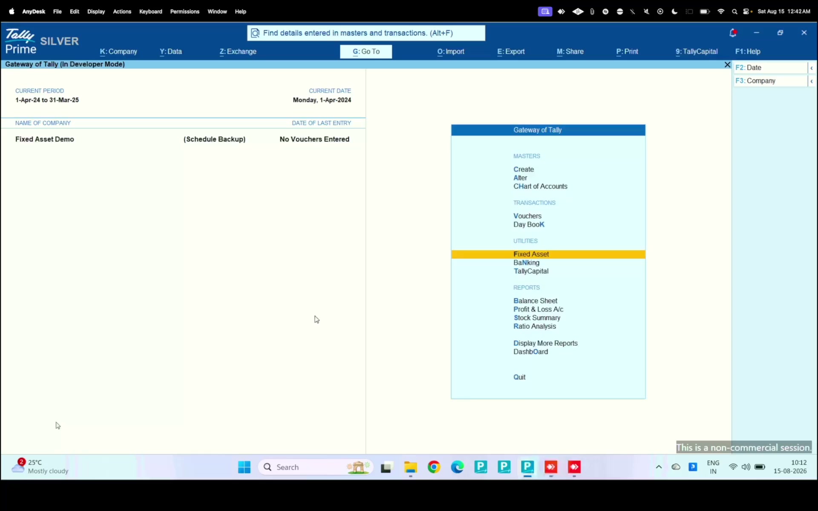Open the O: Import menu

[x=451, y=52]
